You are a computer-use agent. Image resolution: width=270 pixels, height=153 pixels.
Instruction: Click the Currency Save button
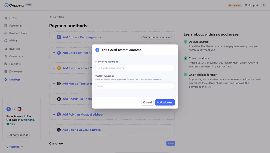[171, 144]
